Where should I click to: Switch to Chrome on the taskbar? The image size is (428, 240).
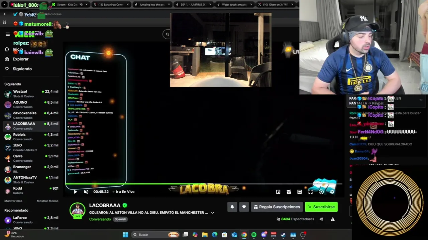[244, 235]
